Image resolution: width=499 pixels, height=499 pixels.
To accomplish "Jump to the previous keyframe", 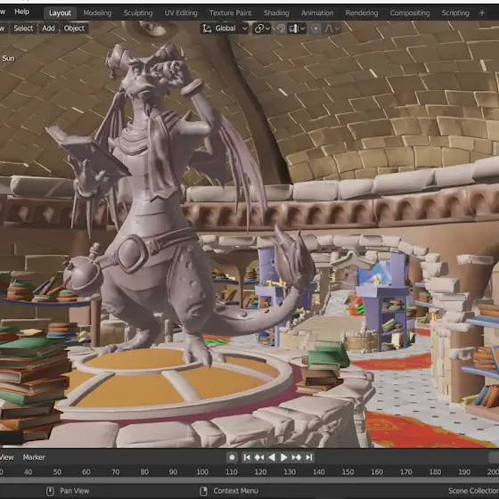I will tap(259, 457).
